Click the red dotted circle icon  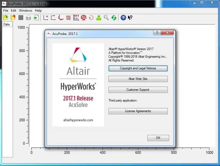[x=91, y=18]
